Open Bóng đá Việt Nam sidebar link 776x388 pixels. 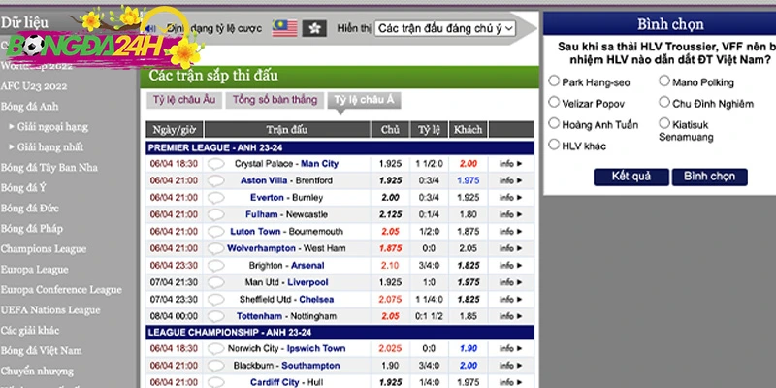[x=41, y=351]
